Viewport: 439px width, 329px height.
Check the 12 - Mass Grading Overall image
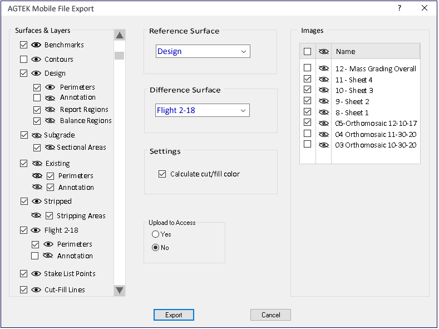(x=307, y=68)
